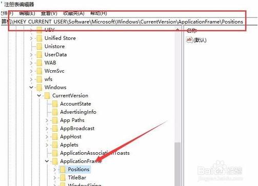Expand the WAB key

pyautogui.click(x=31, y=63)
